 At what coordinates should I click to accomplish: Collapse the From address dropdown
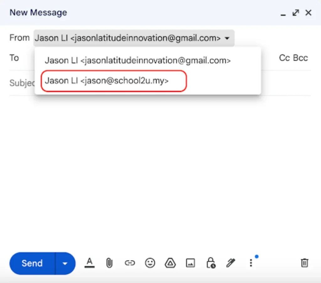[x=228, y=38]
